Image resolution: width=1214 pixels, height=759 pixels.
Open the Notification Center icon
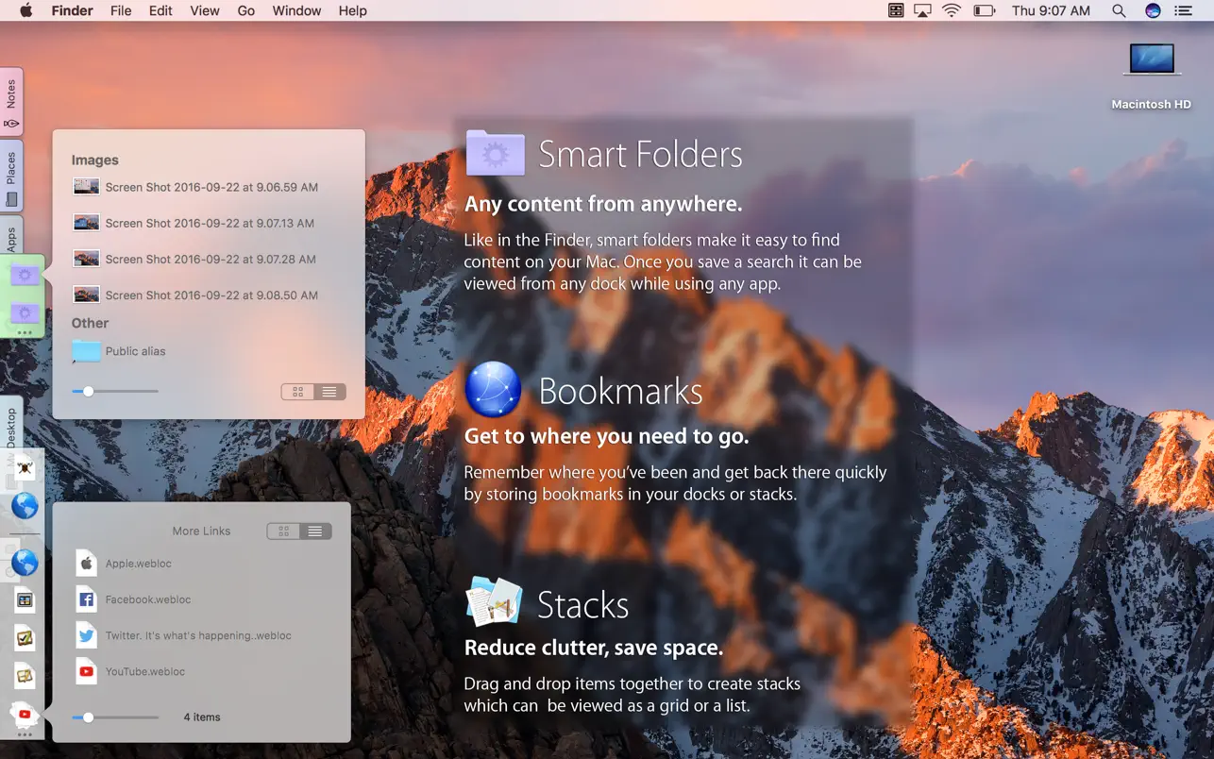coord(1183,10)
